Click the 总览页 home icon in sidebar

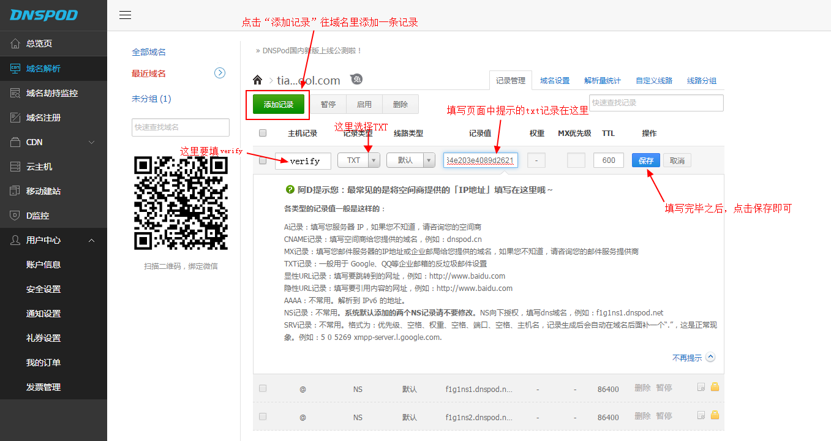tap(15, 43)
